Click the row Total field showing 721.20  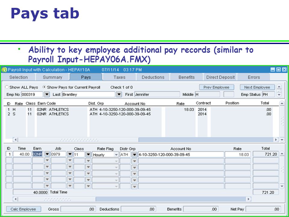266,154
